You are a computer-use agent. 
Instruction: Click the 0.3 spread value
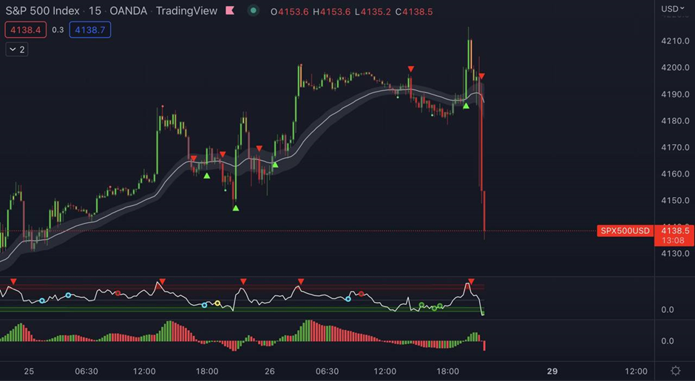point(58,30)
